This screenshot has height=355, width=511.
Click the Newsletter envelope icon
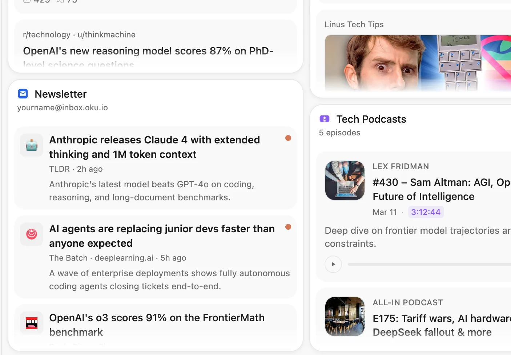click(x=23, y=94)
